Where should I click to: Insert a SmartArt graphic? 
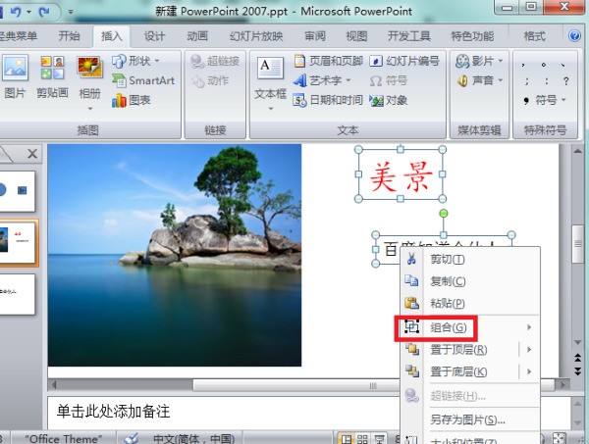click(143, 80)
